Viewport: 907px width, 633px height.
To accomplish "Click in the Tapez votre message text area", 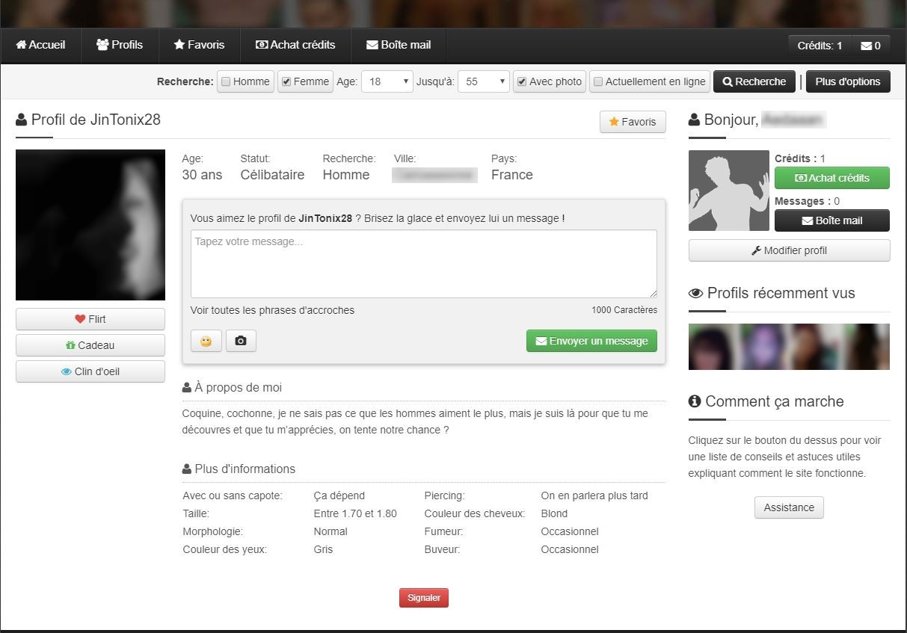I will click(x=423, y=263).
